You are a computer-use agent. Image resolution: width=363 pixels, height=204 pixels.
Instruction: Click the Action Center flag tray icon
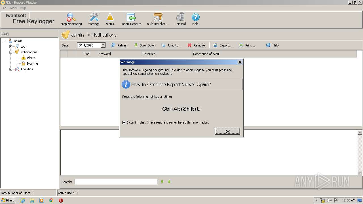click(336, 200)
